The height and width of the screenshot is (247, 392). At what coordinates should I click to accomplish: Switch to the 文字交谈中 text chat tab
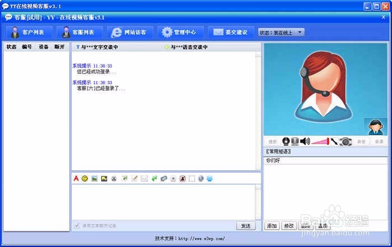pos(97,47)
